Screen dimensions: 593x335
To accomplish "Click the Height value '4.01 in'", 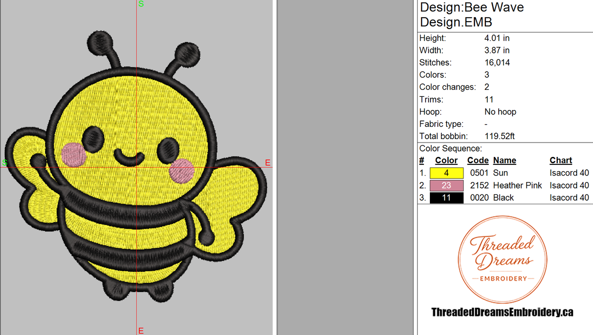I will click(x=497, y=38).
